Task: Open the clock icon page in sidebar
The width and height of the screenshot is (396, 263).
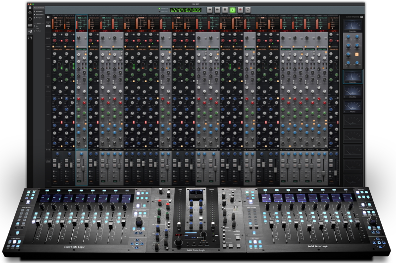Action: point(30,19)
